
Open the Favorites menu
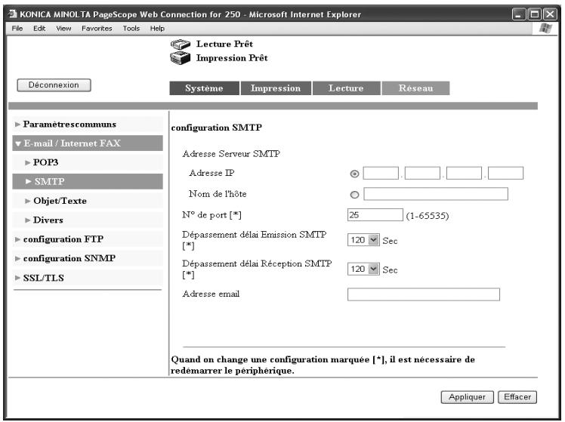tap(97, 29)
